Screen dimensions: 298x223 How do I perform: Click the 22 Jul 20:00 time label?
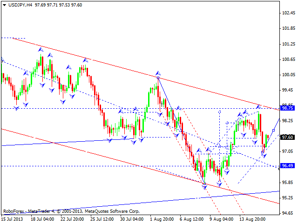pyautogui.click(x=72, y=219)
